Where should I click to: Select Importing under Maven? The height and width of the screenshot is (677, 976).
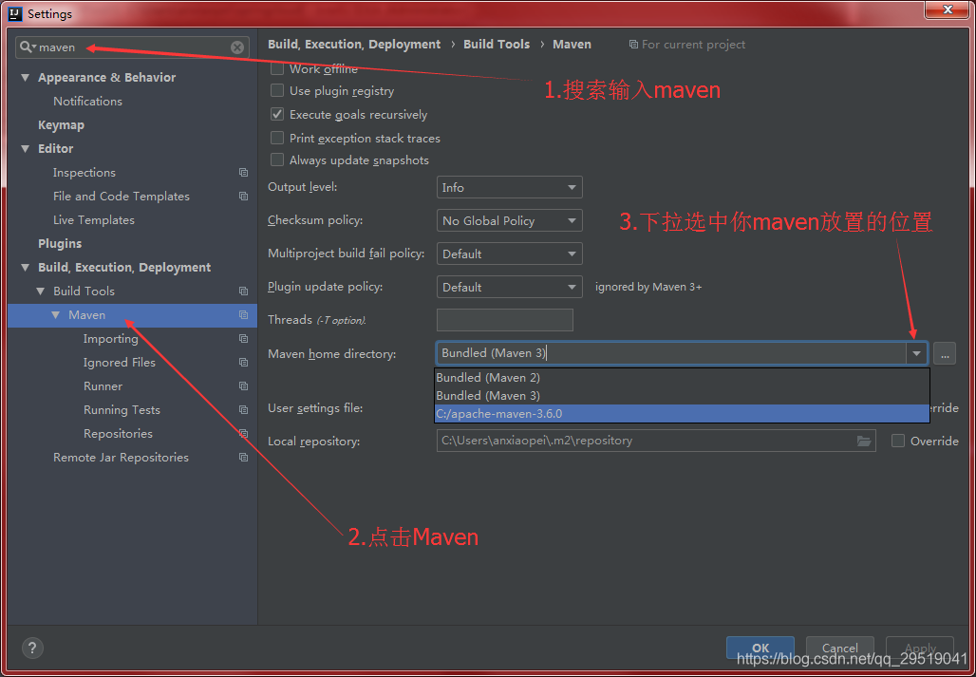[111, 338]
